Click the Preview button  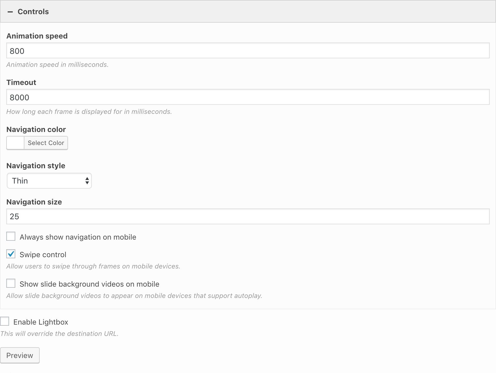pyautogui.click(x=20, y=355)
